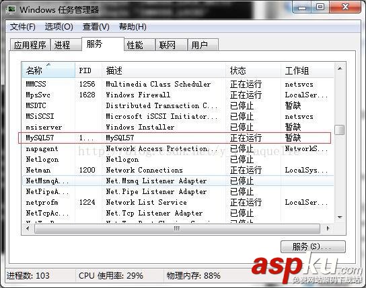This screenshot has height=288, width=366.
Task: Click the Multimedia Class Scheduler description
Action: [x=158, y=84]
